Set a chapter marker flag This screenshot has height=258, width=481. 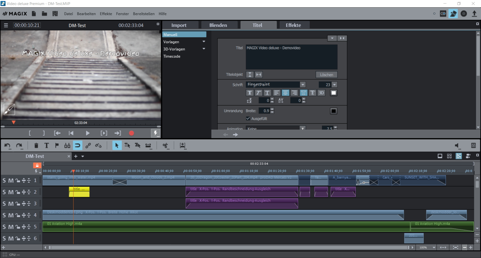[x=57, y=146]
